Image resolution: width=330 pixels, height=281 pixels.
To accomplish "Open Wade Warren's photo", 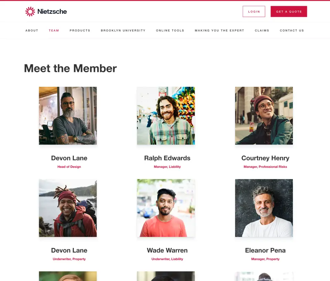I will [x=166, y=208].
